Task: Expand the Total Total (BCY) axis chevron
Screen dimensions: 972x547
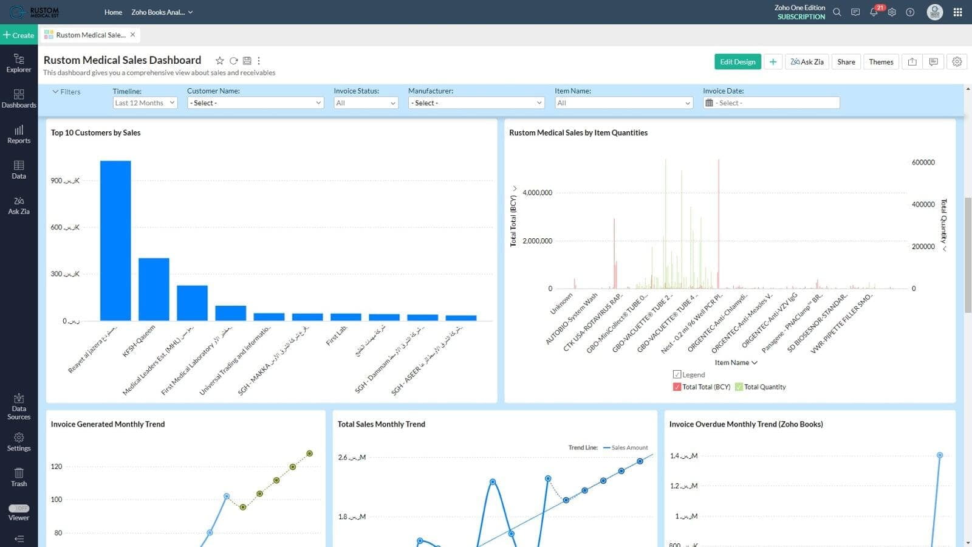Action: click(515, 188)
